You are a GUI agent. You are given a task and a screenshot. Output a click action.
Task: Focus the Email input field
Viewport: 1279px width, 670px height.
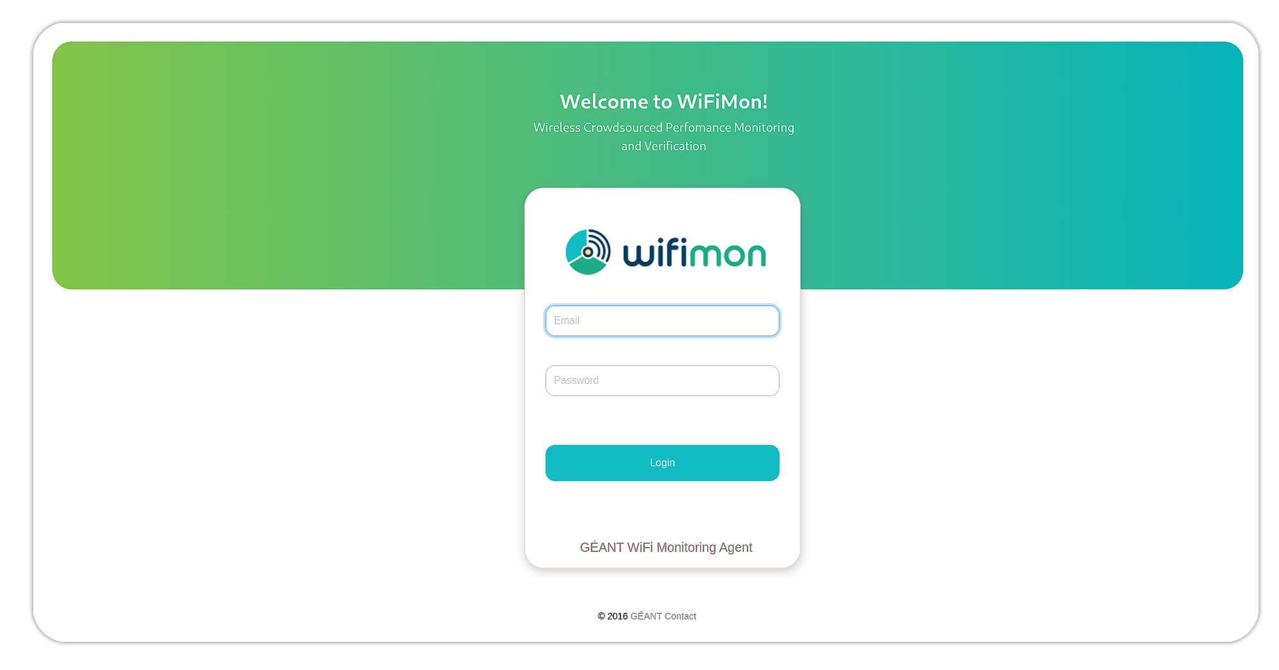pos(662,321)
